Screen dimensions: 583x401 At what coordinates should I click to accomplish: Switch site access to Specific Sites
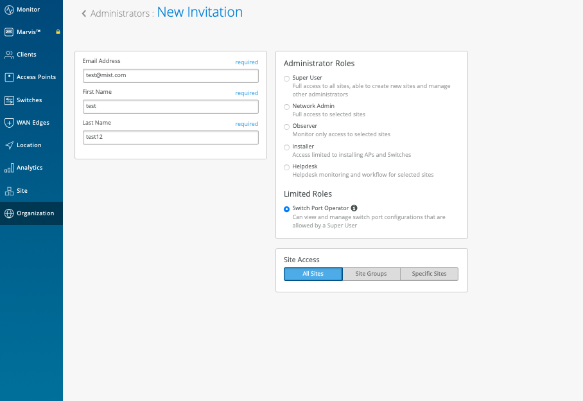click(429, 274)
